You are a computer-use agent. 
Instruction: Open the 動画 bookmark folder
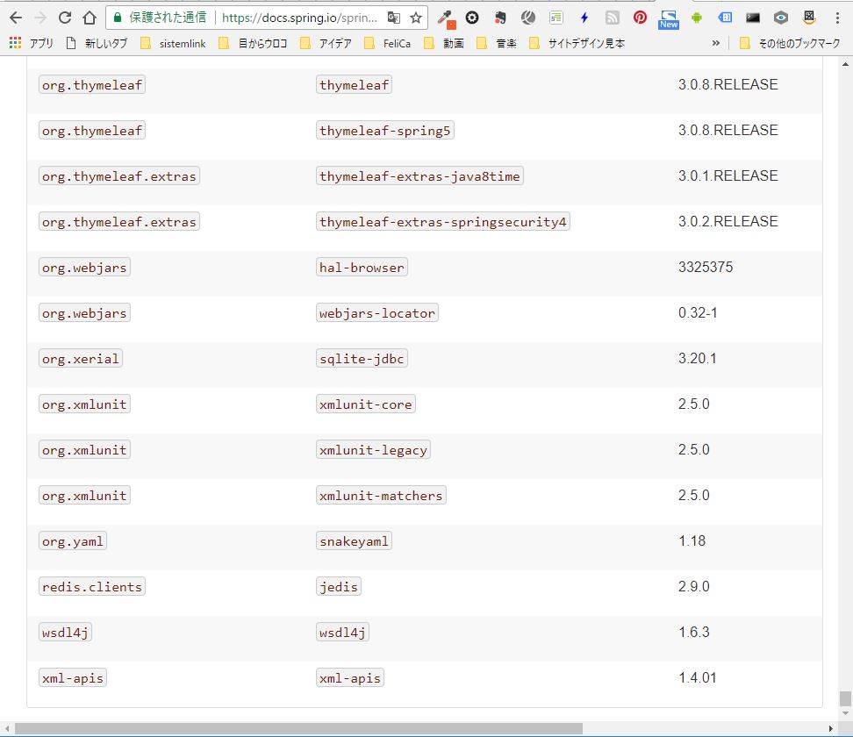(x=444, y=43)
